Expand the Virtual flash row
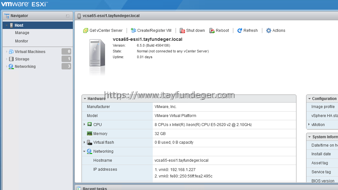338x190 pixels. pos(84,142)
